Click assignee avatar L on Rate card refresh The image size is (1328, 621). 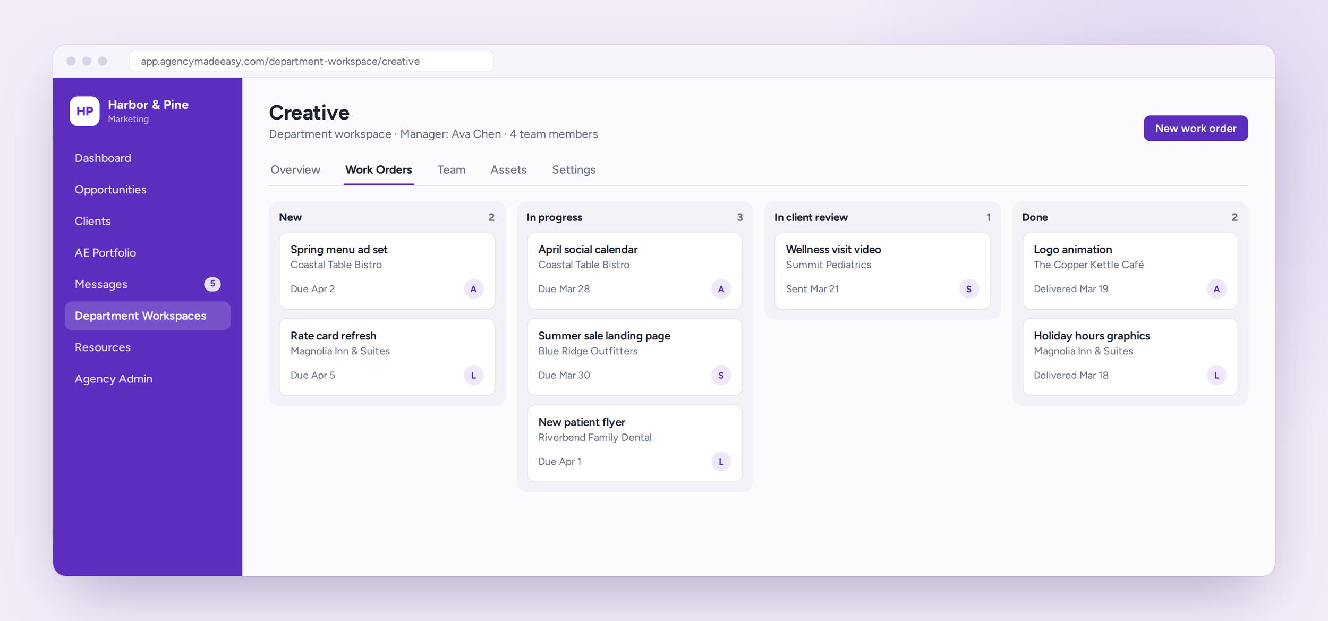coord(473,376)
